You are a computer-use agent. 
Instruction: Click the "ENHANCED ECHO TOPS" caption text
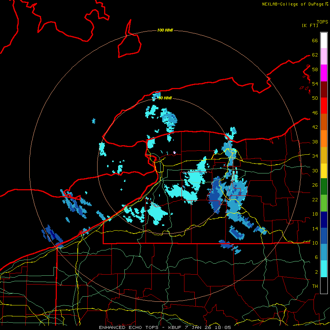pos(129,327)
